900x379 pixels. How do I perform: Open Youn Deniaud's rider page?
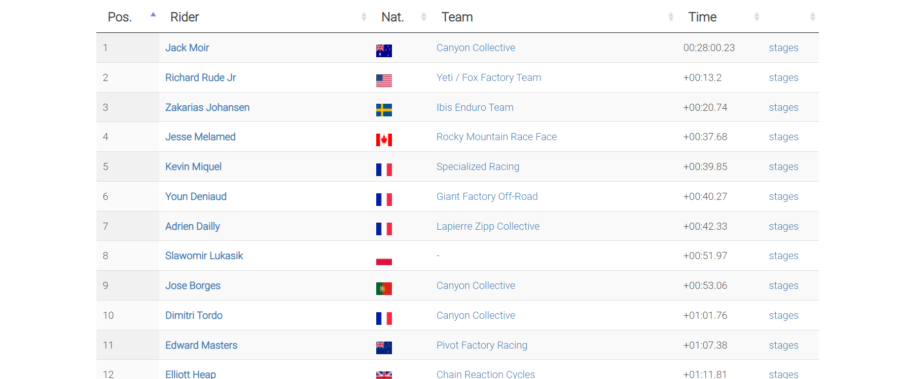point(196,196)
